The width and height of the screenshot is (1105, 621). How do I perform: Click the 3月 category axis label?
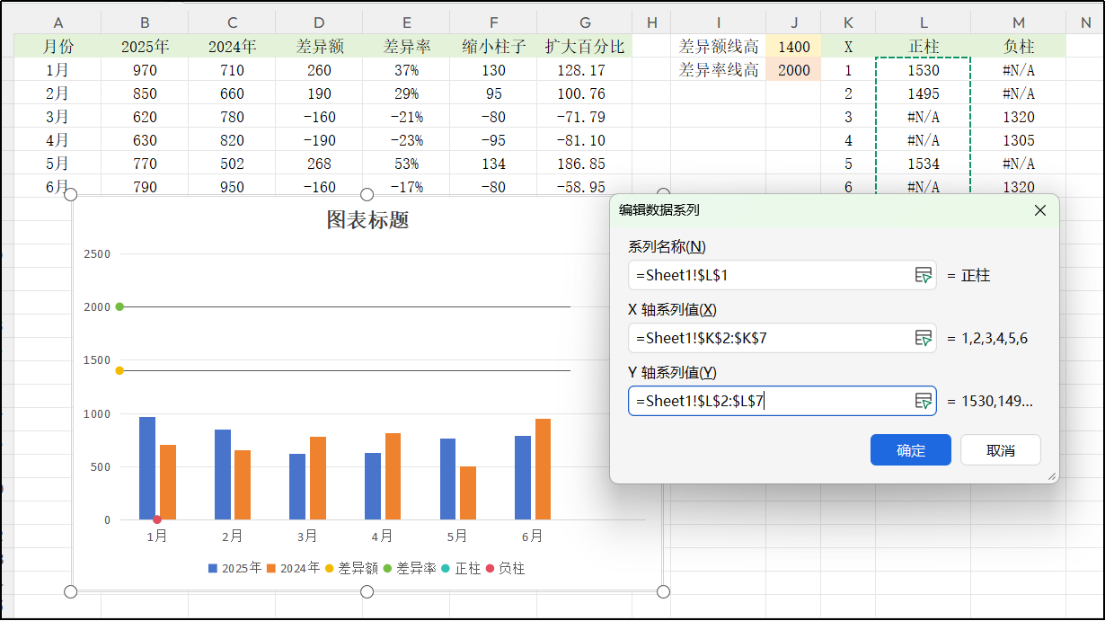[307, 537]
